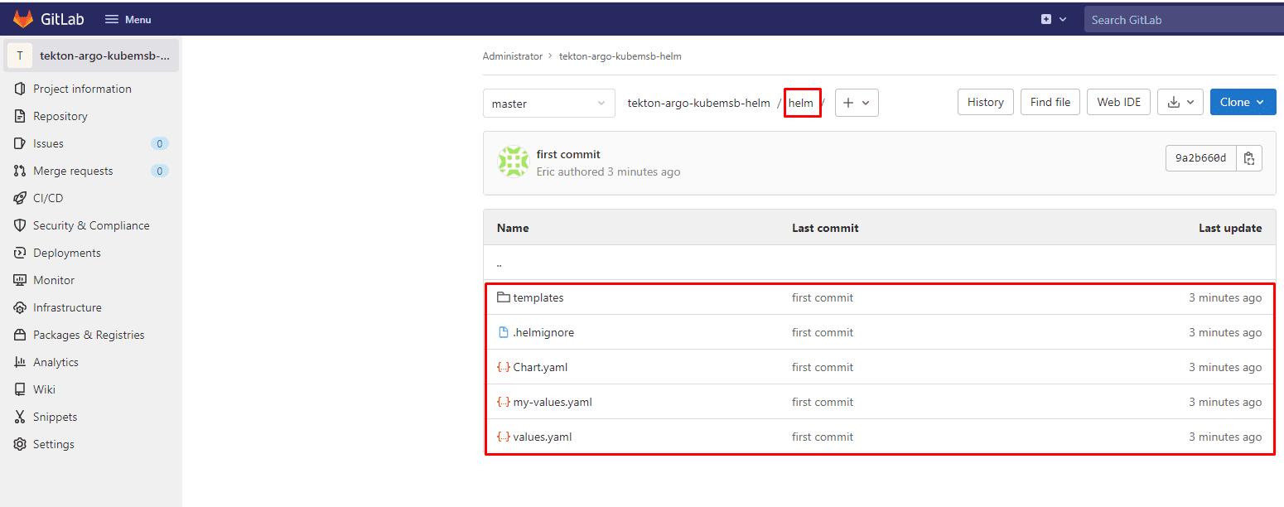This screenshot has height=507, width=1284.
Task: Click tekton-argo-kubemsb-helm path root link
Action: click(699, 103)
